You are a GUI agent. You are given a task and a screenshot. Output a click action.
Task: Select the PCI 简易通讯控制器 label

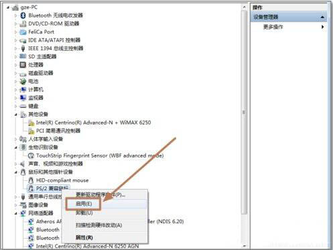(58, 131)
